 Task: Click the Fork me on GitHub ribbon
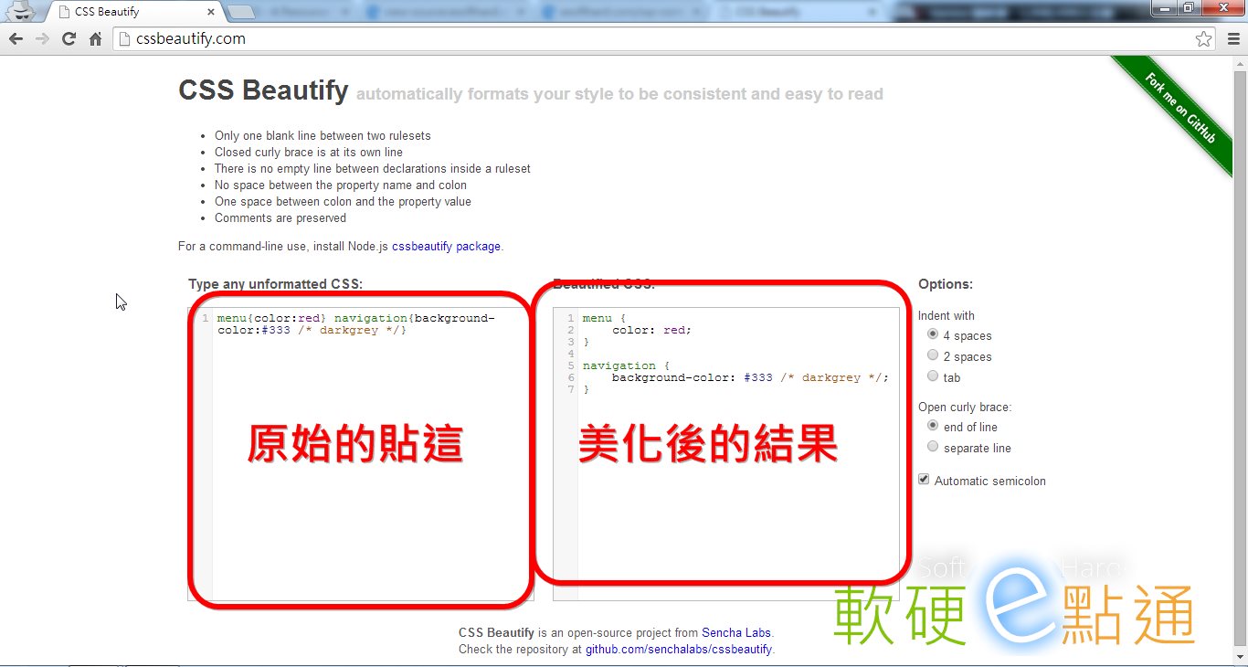1179,107
